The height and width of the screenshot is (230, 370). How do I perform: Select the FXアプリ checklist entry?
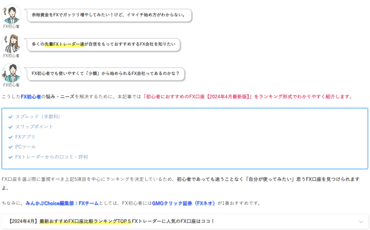pos(25,137)
